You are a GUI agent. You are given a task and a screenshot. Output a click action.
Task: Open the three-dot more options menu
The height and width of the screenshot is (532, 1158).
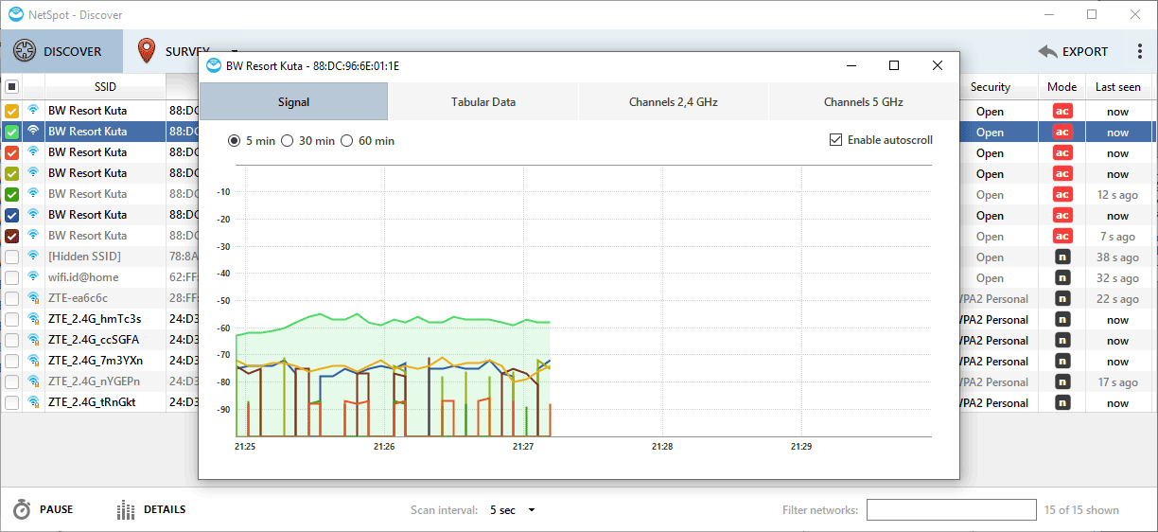(1140, 52)
